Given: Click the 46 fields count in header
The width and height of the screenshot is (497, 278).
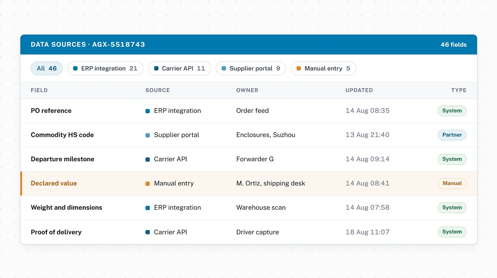Looking at the screenshot, I should 454,45.
